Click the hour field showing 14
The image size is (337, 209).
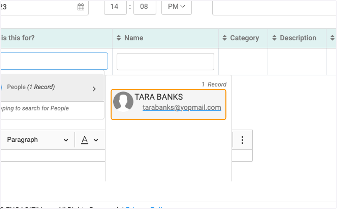pos(115,7)
